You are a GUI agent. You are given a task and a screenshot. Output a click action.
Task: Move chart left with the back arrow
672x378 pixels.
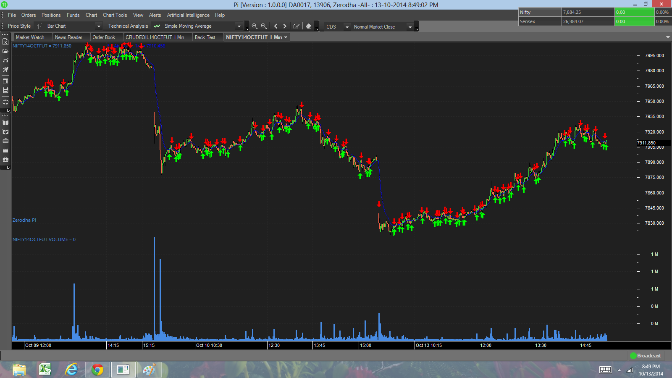(276, 26)
